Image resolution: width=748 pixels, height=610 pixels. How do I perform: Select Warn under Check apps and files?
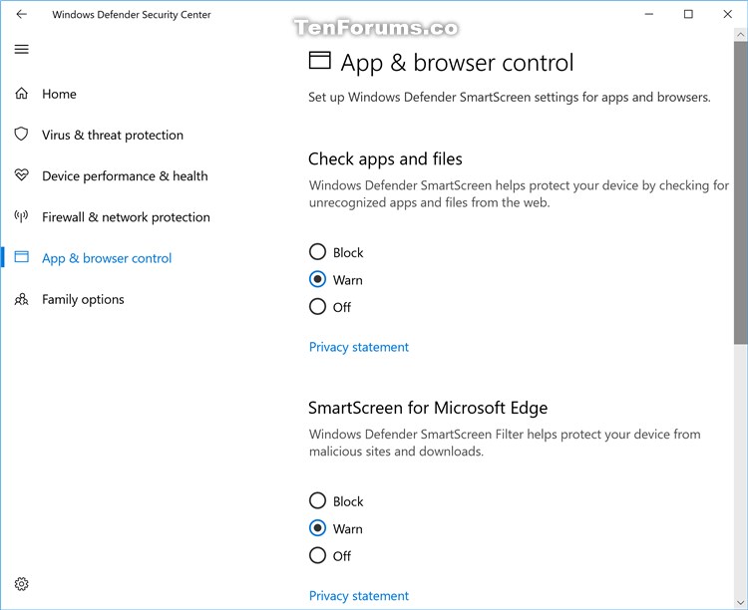tap(318, 280)
